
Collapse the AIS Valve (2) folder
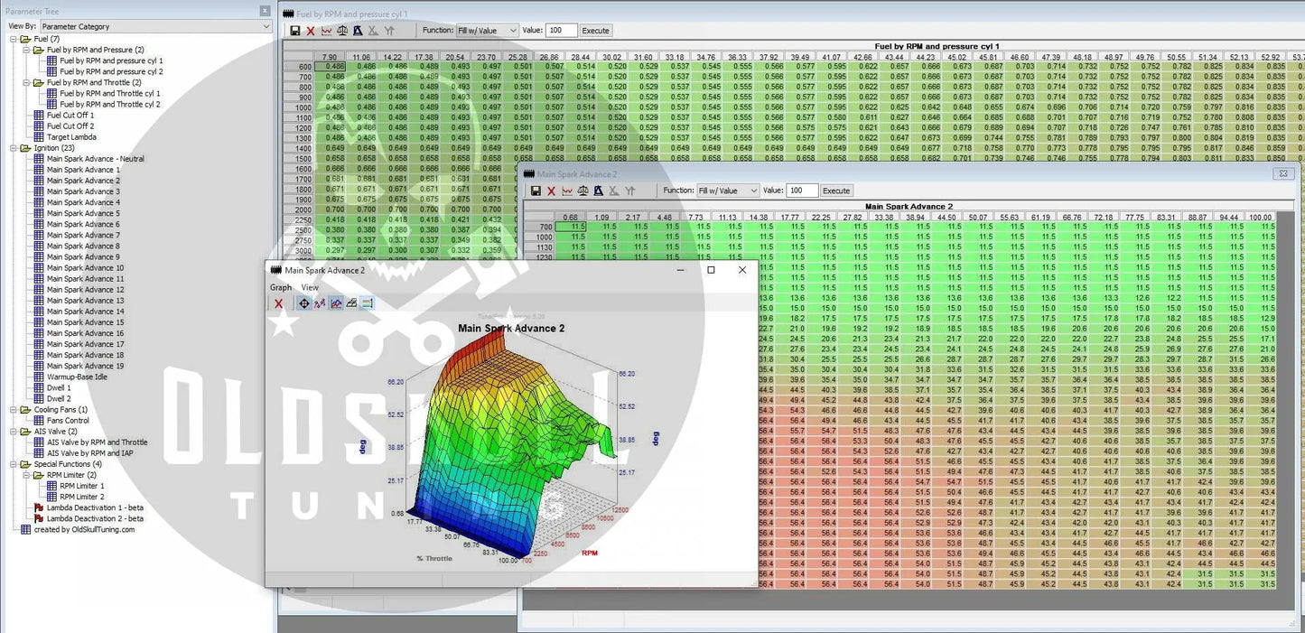click(14, 432)
